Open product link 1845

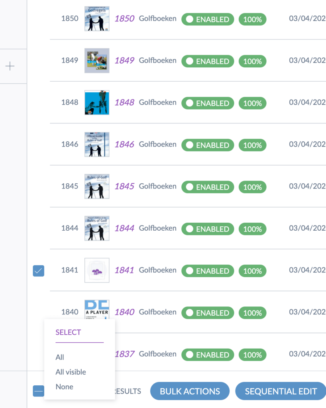point(124,186)
